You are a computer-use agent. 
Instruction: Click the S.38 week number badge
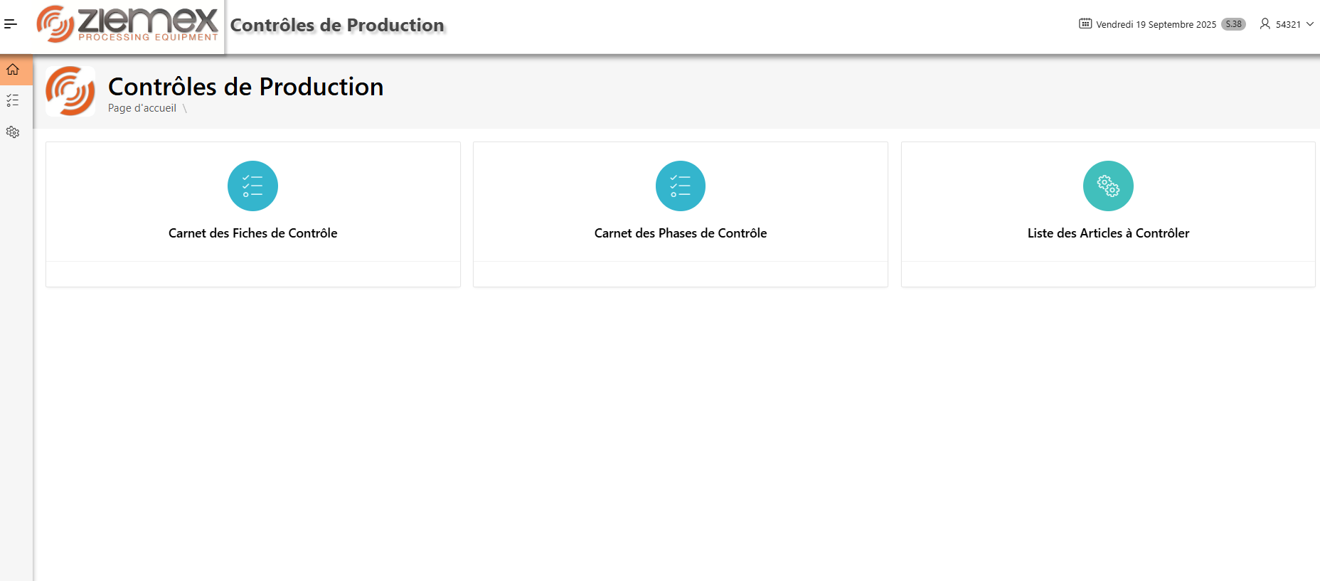[x=1233, y=24]
